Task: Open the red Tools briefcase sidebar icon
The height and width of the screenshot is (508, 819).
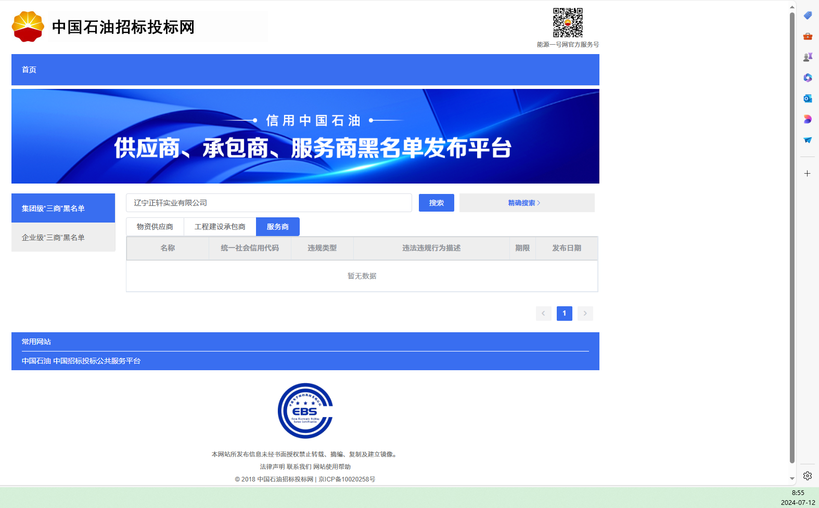Action: pos(808,36)
